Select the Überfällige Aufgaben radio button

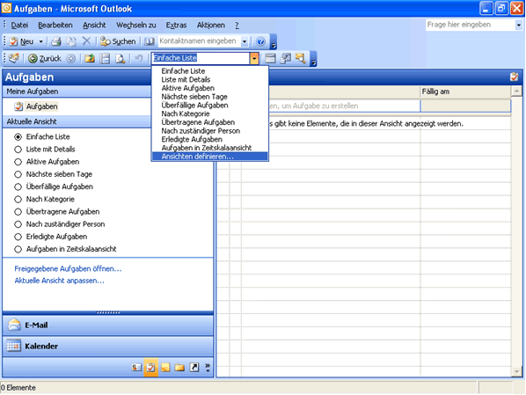click(18, 187)
